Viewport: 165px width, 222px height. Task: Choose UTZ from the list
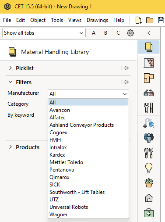88,200
